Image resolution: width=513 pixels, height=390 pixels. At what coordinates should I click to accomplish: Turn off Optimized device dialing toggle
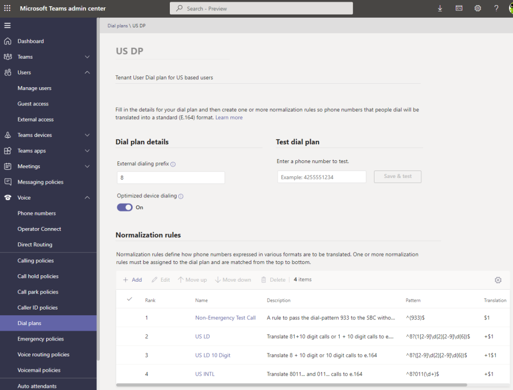click(x=125, y=208)
